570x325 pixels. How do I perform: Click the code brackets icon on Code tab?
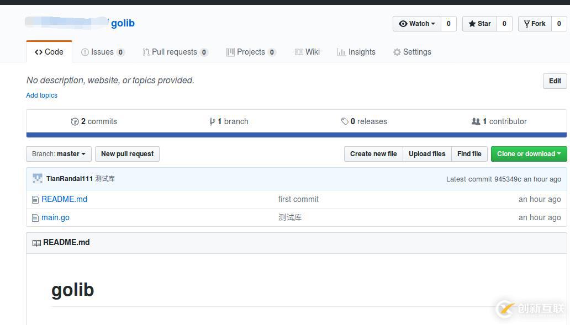coord(39,52)
